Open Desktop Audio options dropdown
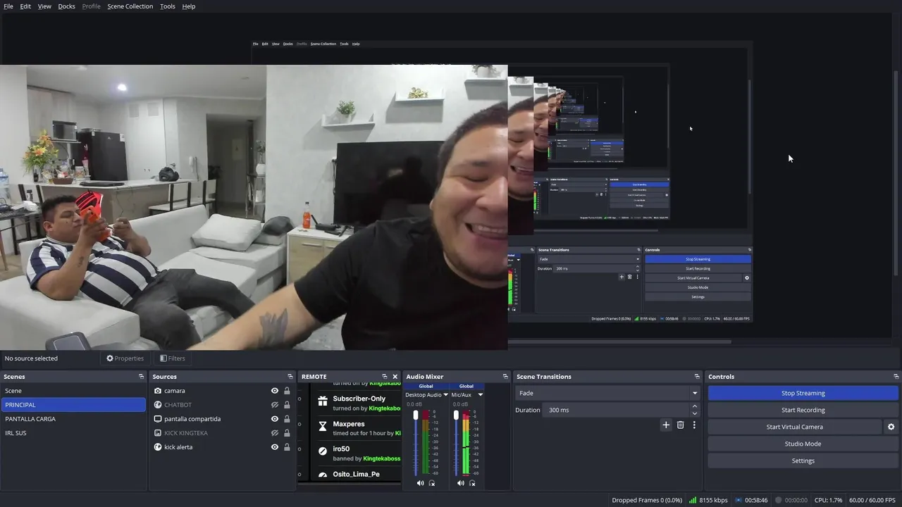 click(x=445, y=395)
